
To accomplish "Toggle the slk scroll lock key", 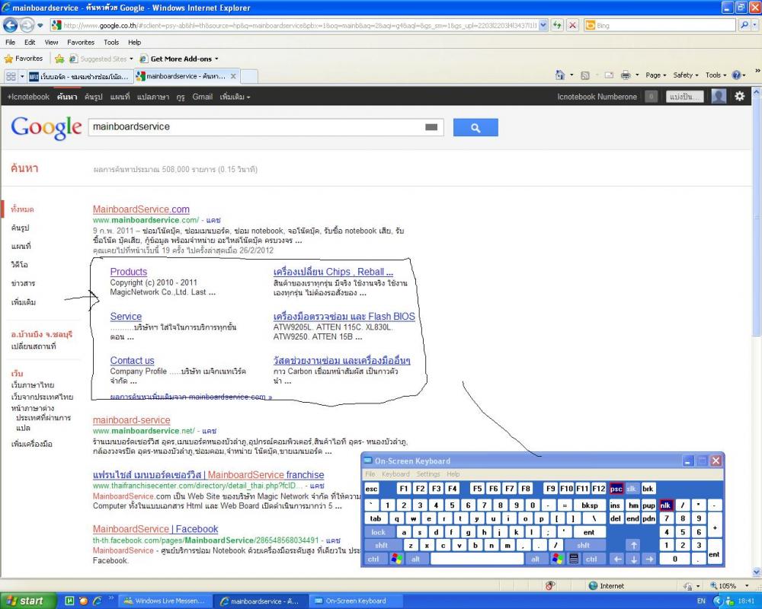I will (x=631, y=489).
